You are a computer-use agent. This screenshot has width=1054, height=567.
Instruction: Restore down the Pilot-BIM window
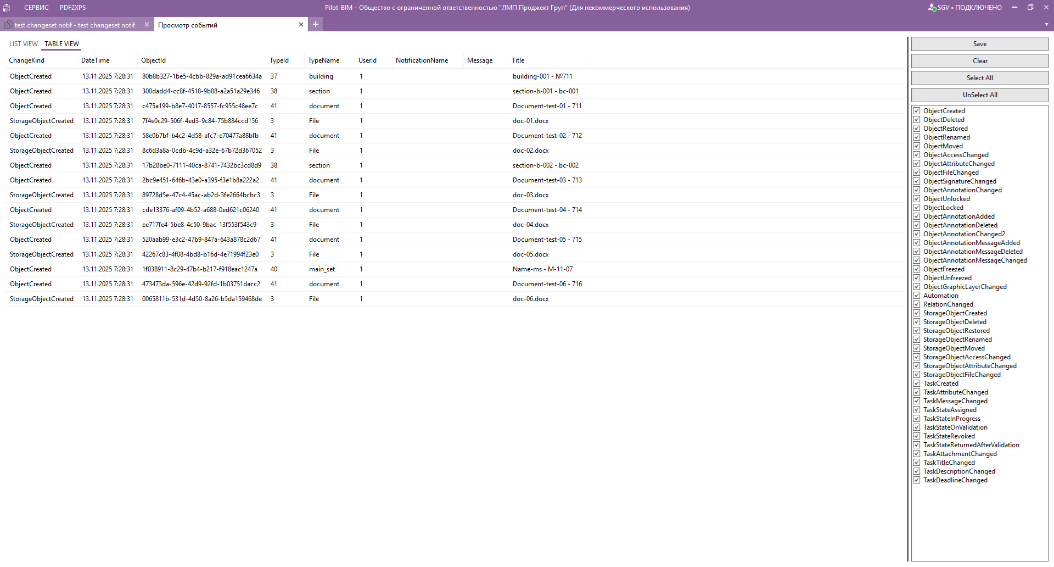(1030, 8)
